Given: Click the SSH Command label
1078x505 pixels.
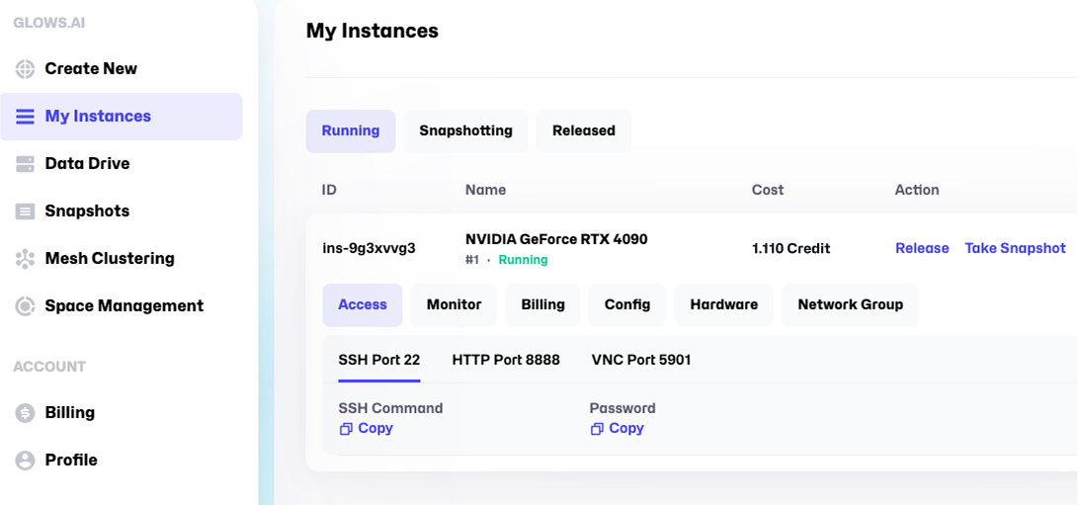Looking at the screenshot, I should 390,409.
